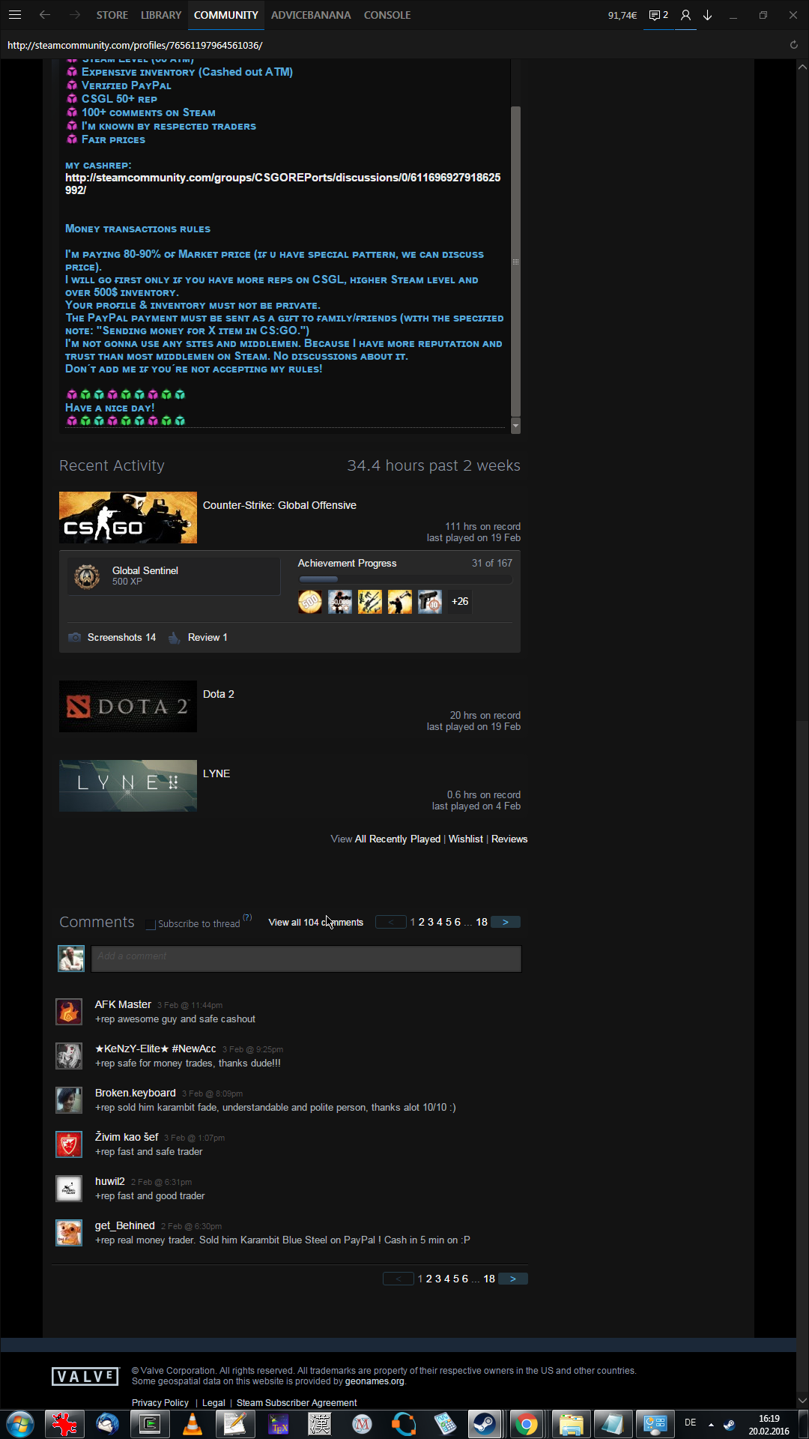Click the achievement progress bar

tap(404, 579)
